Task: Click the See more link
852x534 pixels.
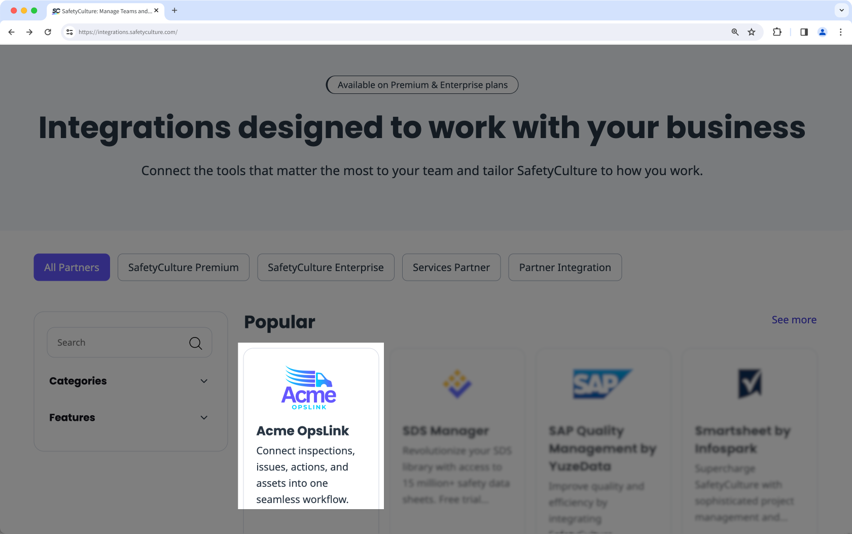Action: coord(794,320)
